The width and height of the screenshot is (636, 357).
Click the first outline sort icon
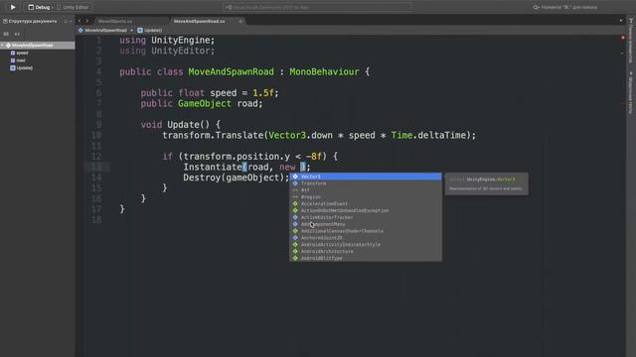pyautogui.click(x=6, y=34)
